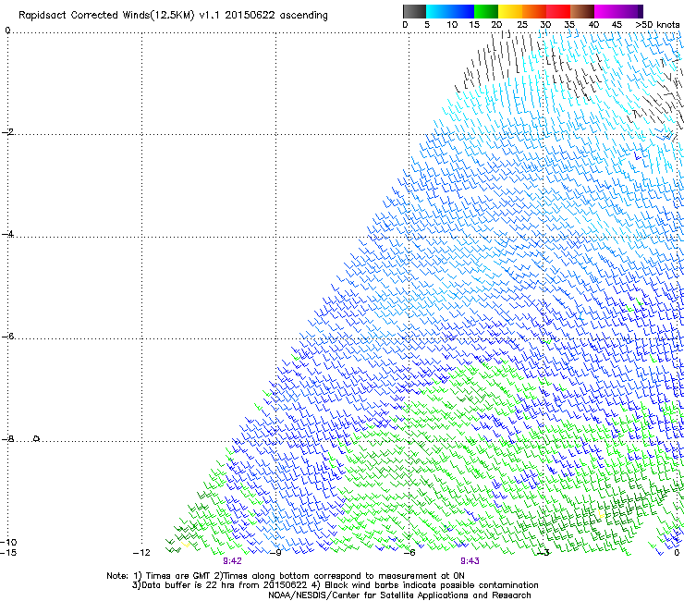
Task: Click the '-15' longitude axis label
Action: [x=8, y=553]
